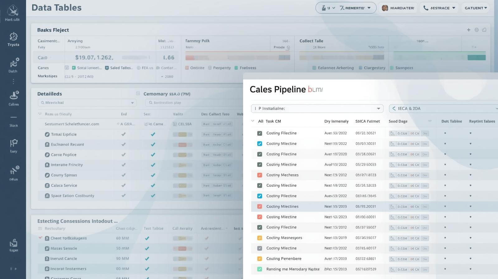Image resolution: width=498 pixels, height=279 pixels.
Task: Click the IECA & 3DA back button
Action: click(x=394, y=109)
